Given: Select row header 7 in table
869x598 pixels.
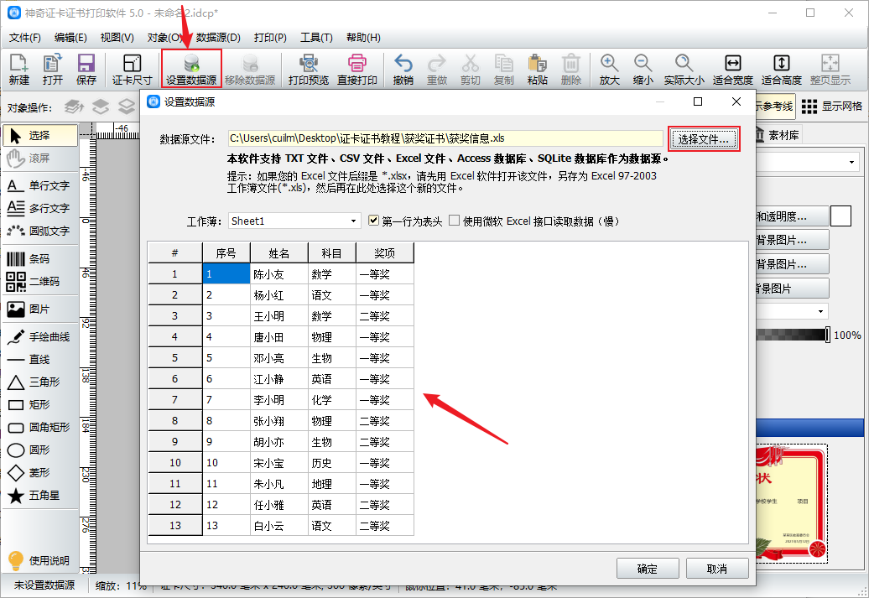Looking at the screenshot, I should (174, 399).
